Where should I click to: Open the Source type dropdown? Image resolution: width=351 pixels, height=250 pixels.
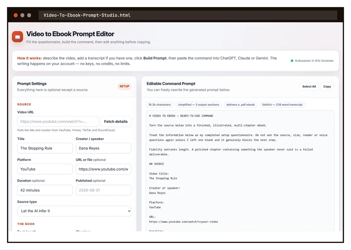pos(74,211)
